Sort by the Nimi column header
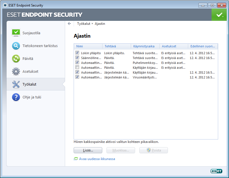 [88, 46]
